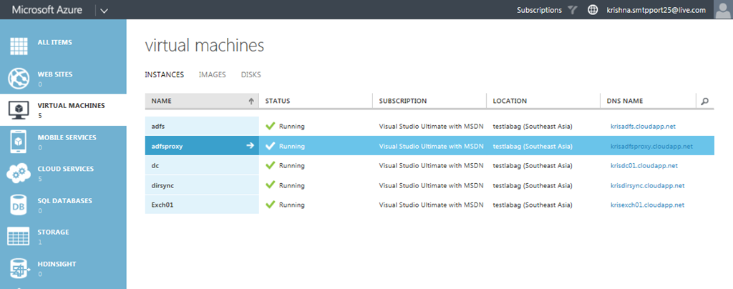Image resolution: width=733 pixels, height=289 pixels.
Task: Select the adfsproxy virtual machine name
Action: click(167, 146)
